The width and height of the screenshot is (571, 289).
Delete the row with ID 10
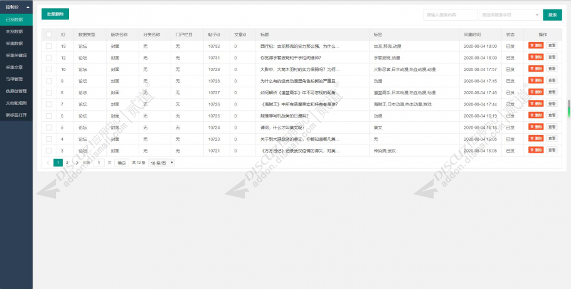point(536,69)
